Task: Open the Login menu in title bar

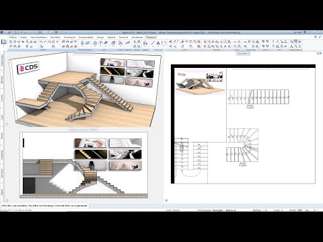Action: pyautogui.click(x=299, y=32)
